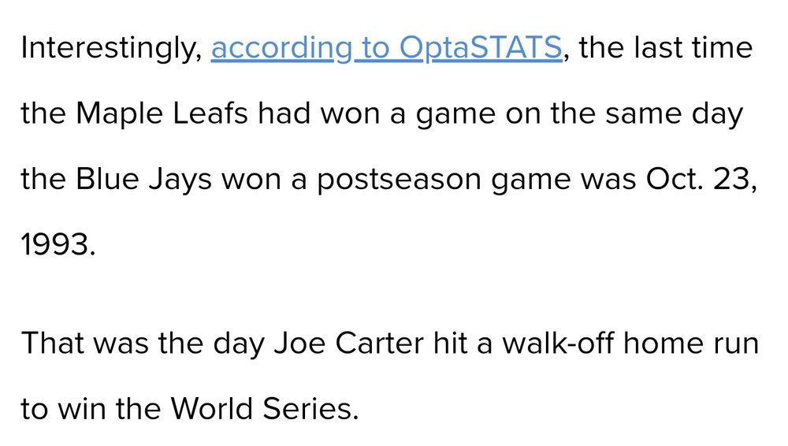Click the year '1993' in the text

click(55, 245)
